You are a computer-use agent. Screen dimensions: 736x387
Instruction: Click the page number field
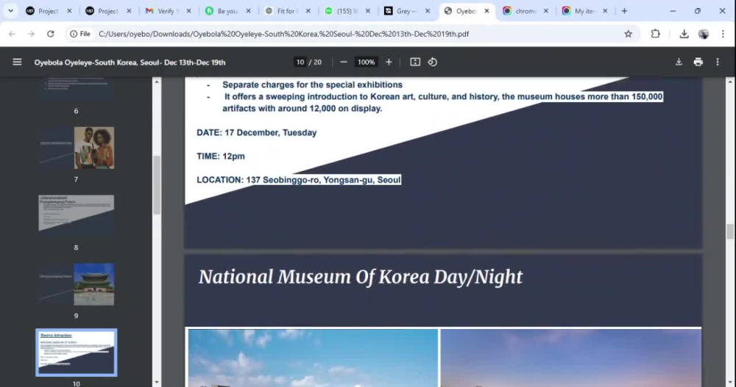300,62
